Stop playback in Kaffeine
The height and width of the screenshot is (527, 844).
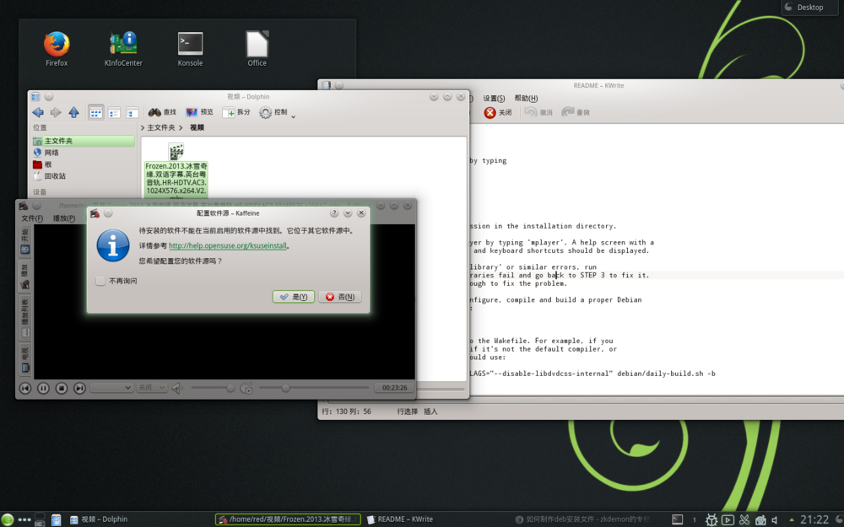pos(62,388)
